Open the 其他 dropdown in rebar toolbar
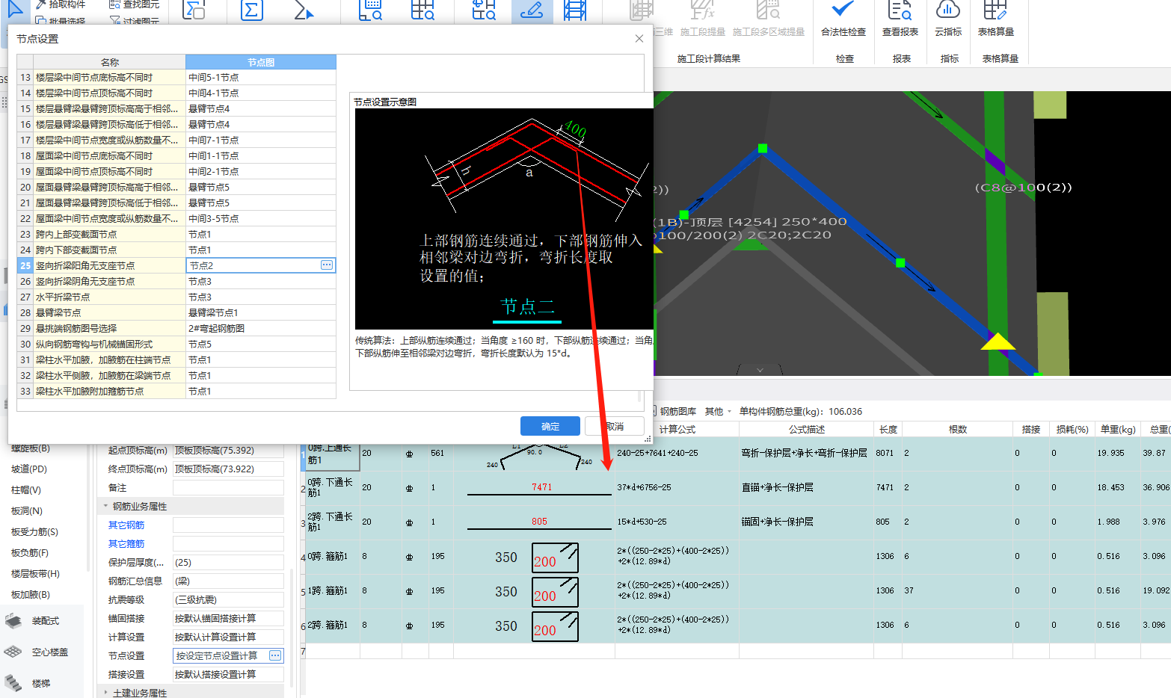1171x698 pixels. (x=718, y=411)
